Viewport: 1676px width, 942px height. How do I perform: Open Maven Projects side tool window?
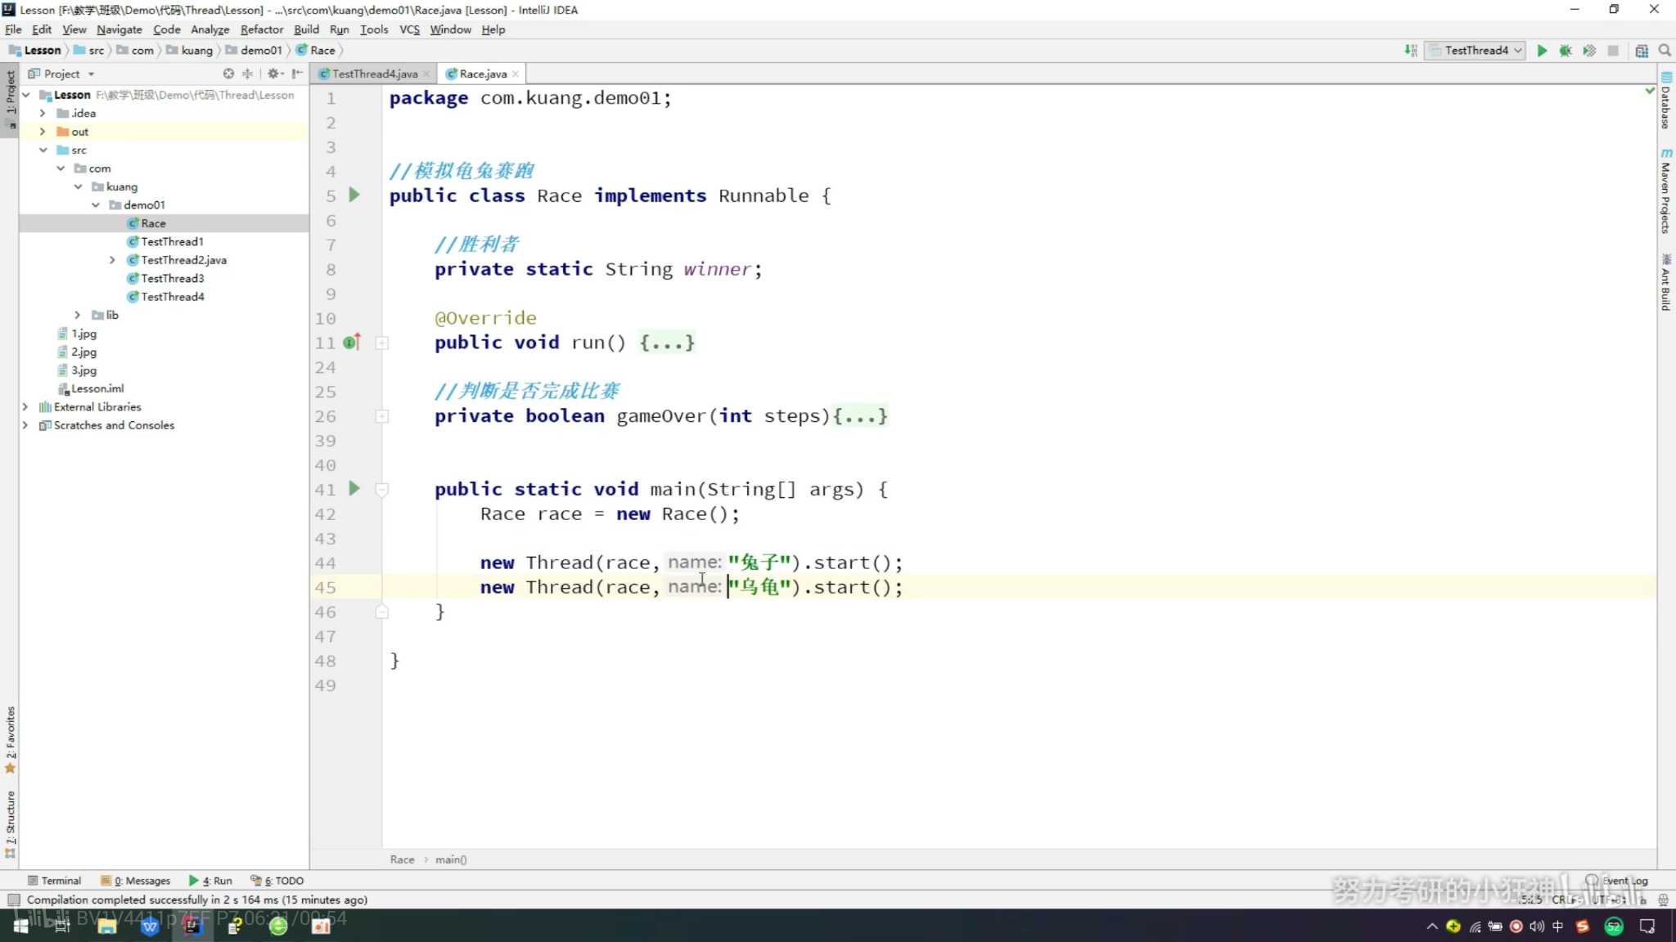pos(1666,191)
